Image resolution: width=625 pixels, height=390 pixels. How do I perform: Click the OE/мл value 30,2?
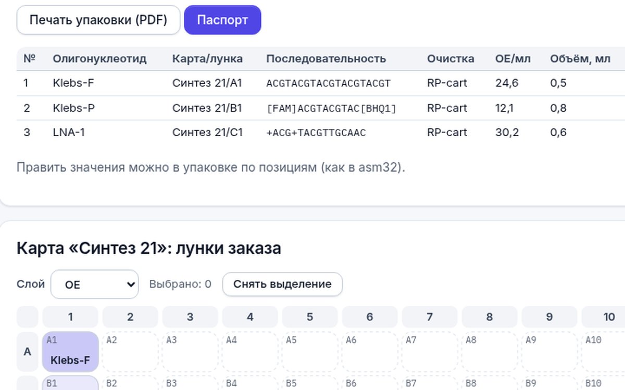[x=507, y=133]
